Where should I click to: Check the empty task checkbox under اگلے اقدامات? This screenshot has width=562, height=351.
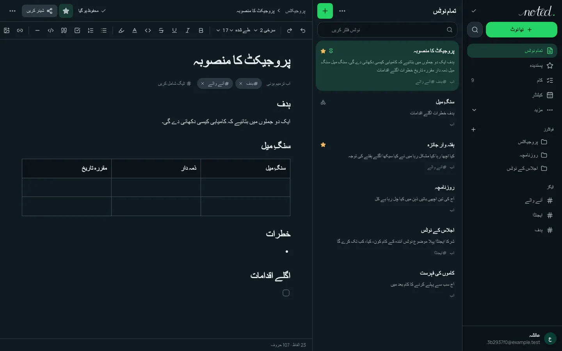[286, 293]
